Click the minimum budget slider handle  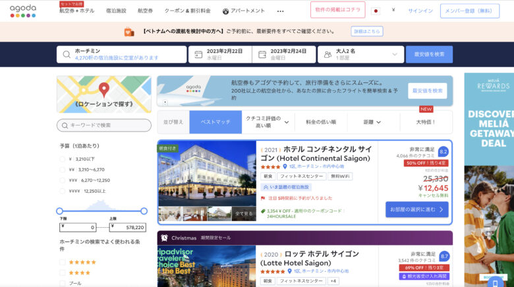point(60,211)
